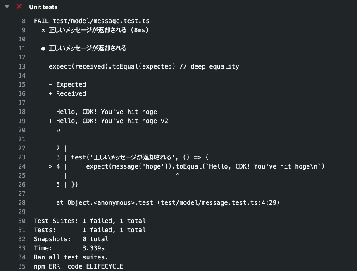Click the '- Expected' diff legend line
This screenshot has height=271, width=357.
tap(67, 85)
